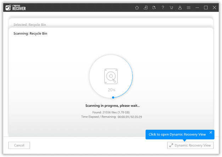Click the load recovery session icon
The width and height of the screenshot is (222, 157).
coord(145,7)
